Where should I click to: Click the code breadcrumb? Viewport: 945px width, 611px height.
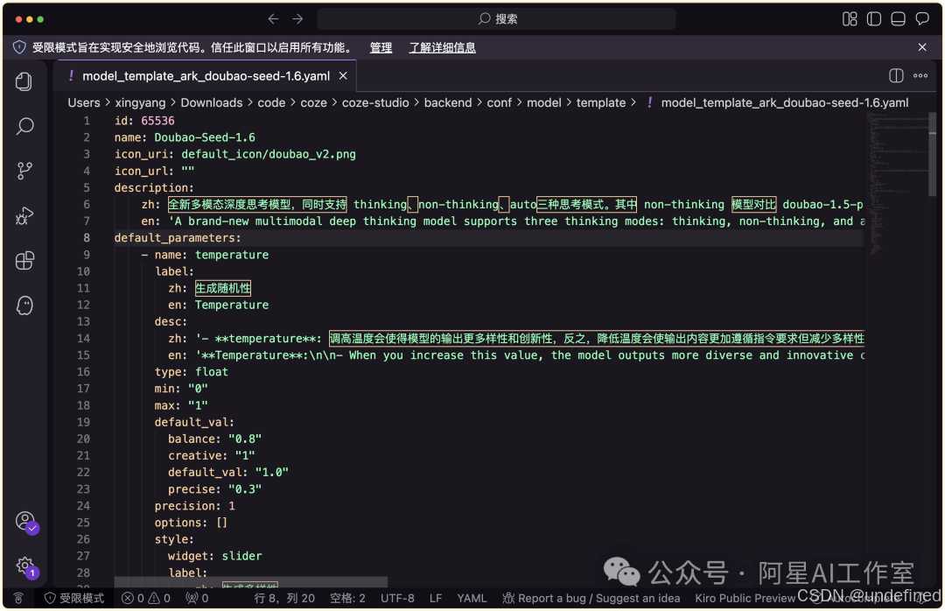[271, 102]
